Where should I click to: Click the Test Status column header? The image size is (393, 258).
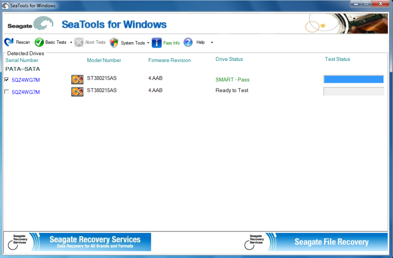tap(337, 59)
